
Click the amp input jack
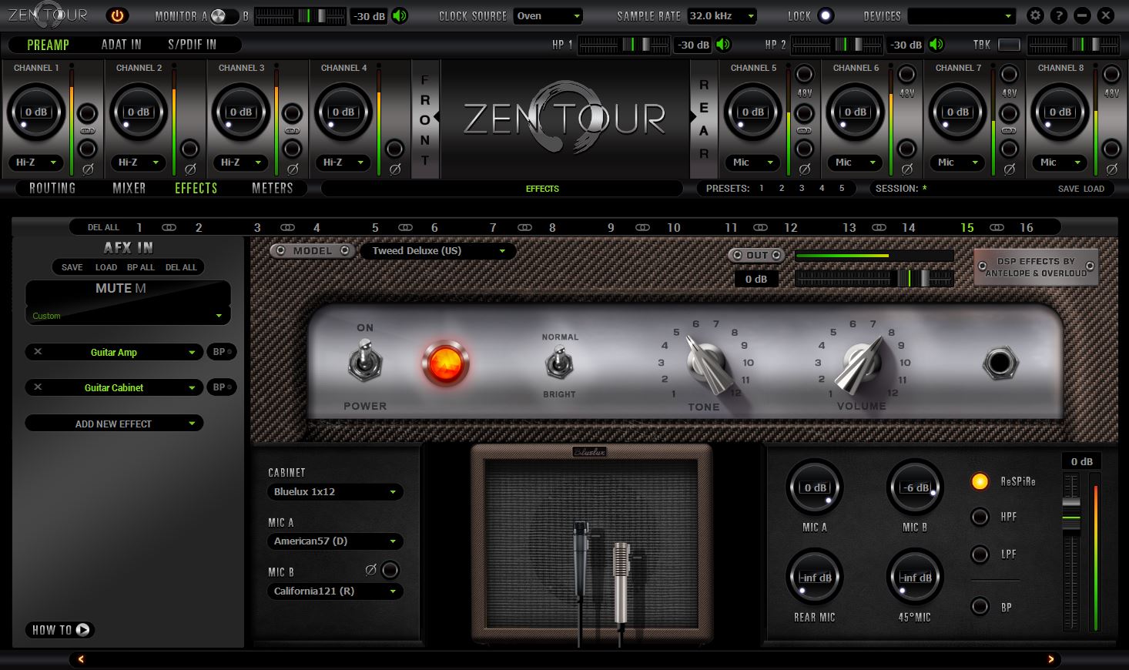1000,363
